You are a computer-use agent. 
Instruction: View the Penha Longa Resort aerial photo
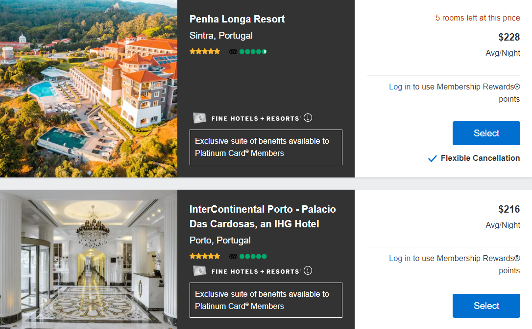pos(88,88)
